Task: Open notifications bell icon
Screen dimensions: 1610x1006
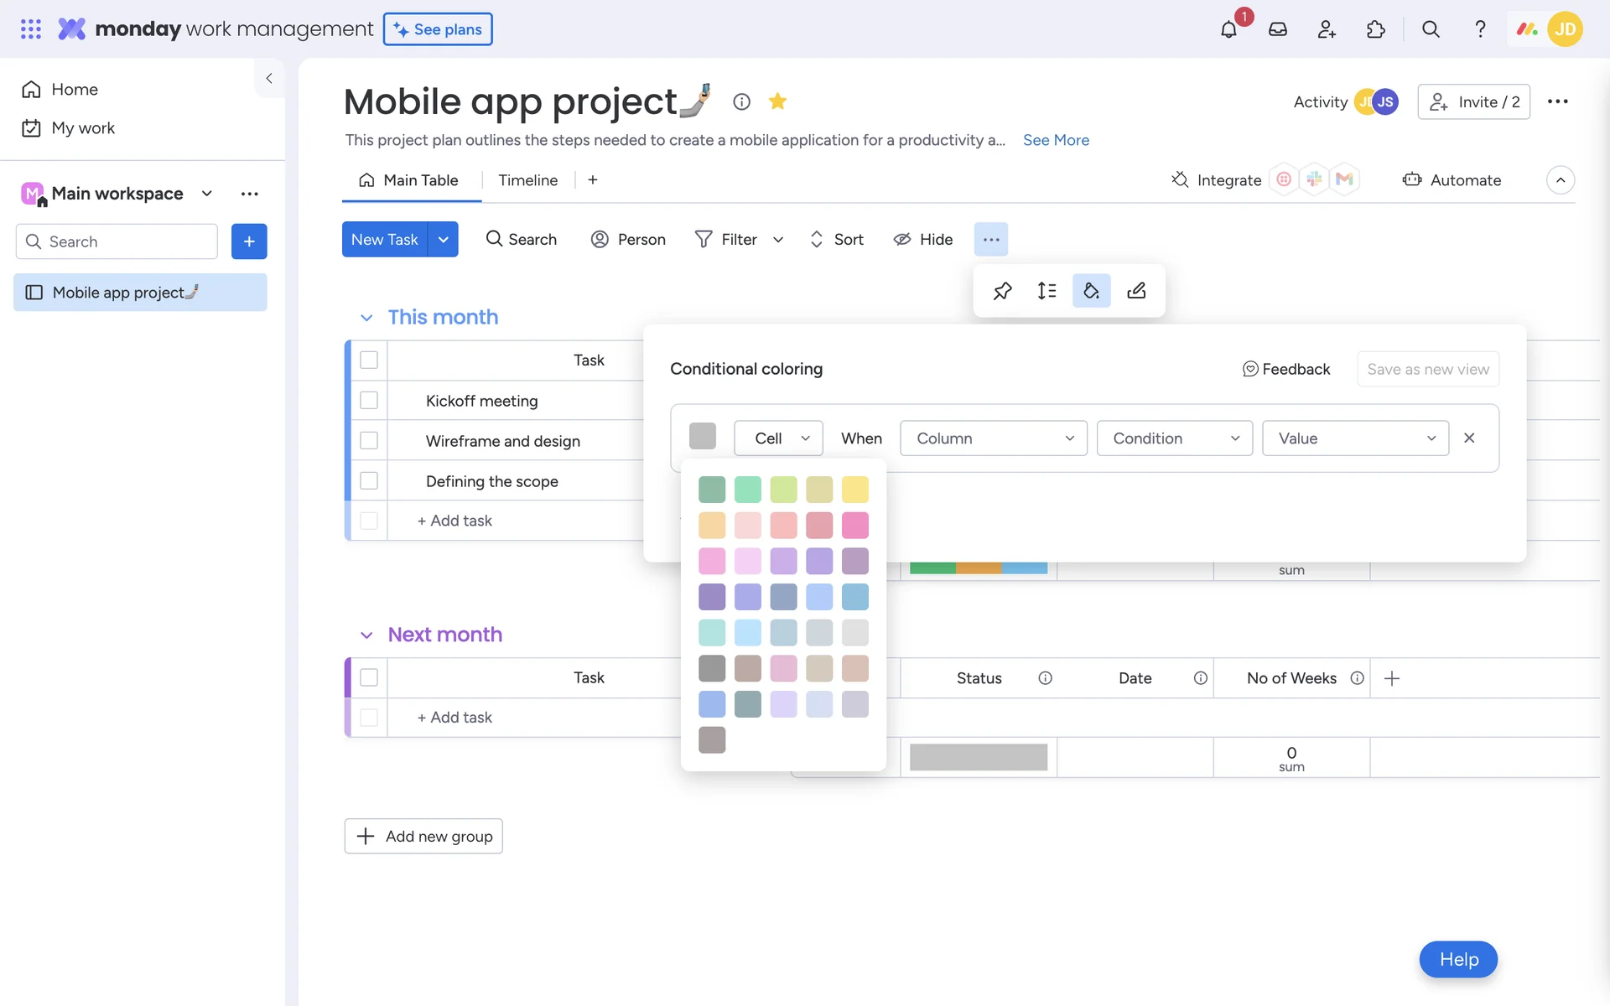Action: pyautogui.click(x=1228, y=29)
